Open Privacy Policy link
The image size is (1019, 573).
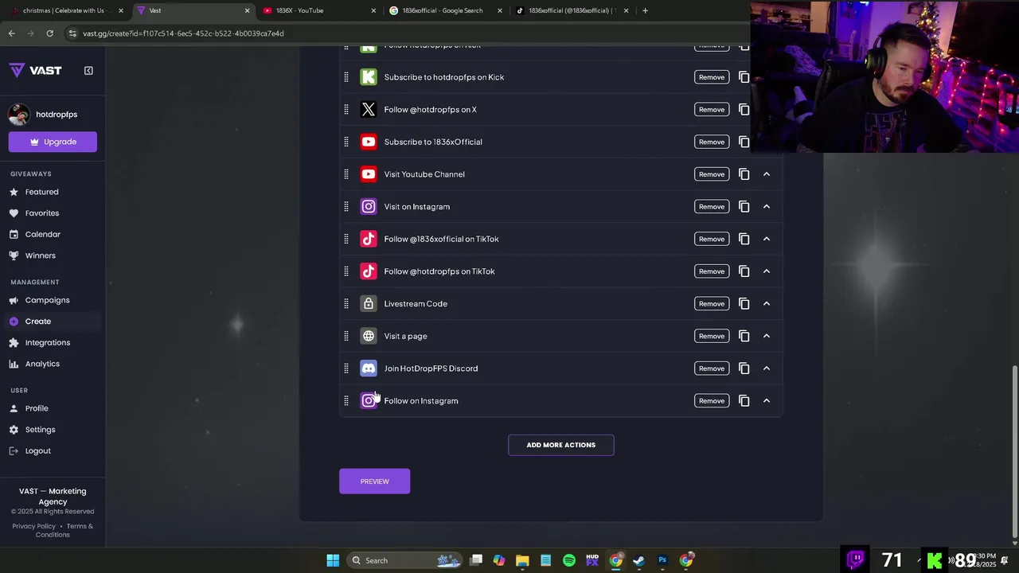tap(33, 526)
